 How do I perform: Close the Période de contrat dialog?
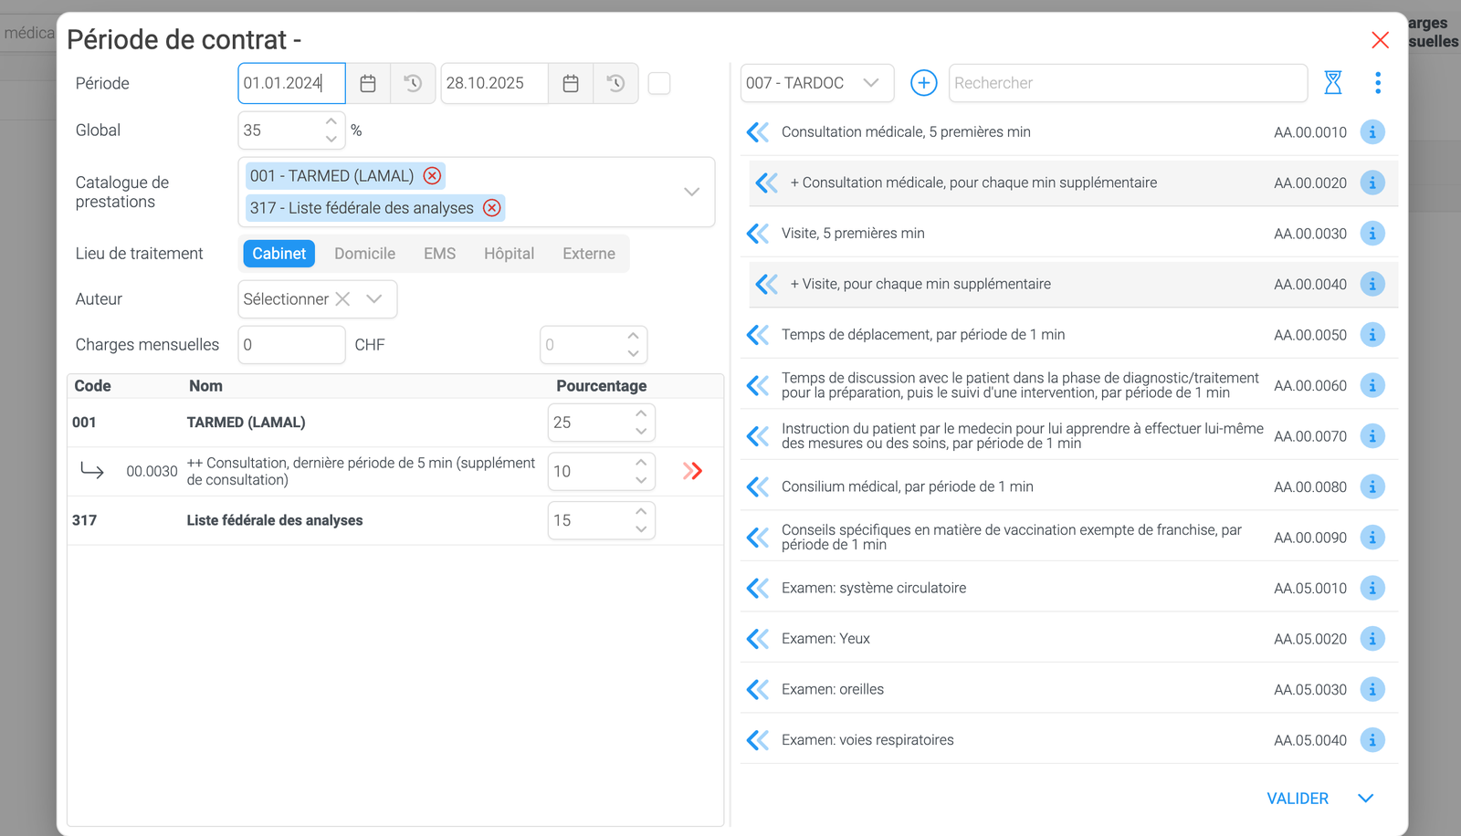click(x=1380, y=40)
